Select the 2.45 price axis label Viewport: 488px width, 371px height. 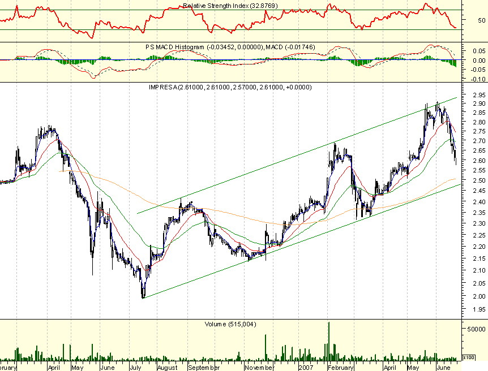479,191
